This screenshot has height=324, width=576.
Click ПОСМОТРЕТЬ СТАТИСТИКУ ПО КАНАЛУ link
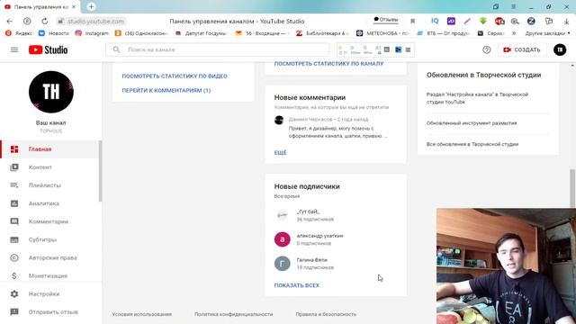click(x=328, y=64)
